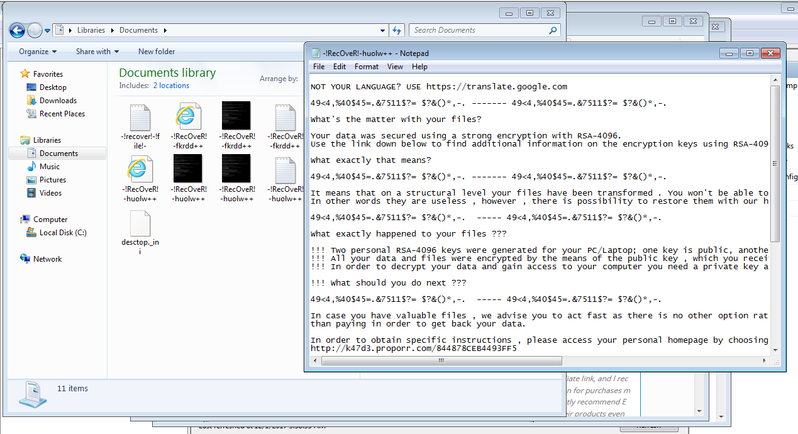This screenshot has width=798, height=434.
Task: Expand the Organize dropdown menu
Action: [38, 52]
